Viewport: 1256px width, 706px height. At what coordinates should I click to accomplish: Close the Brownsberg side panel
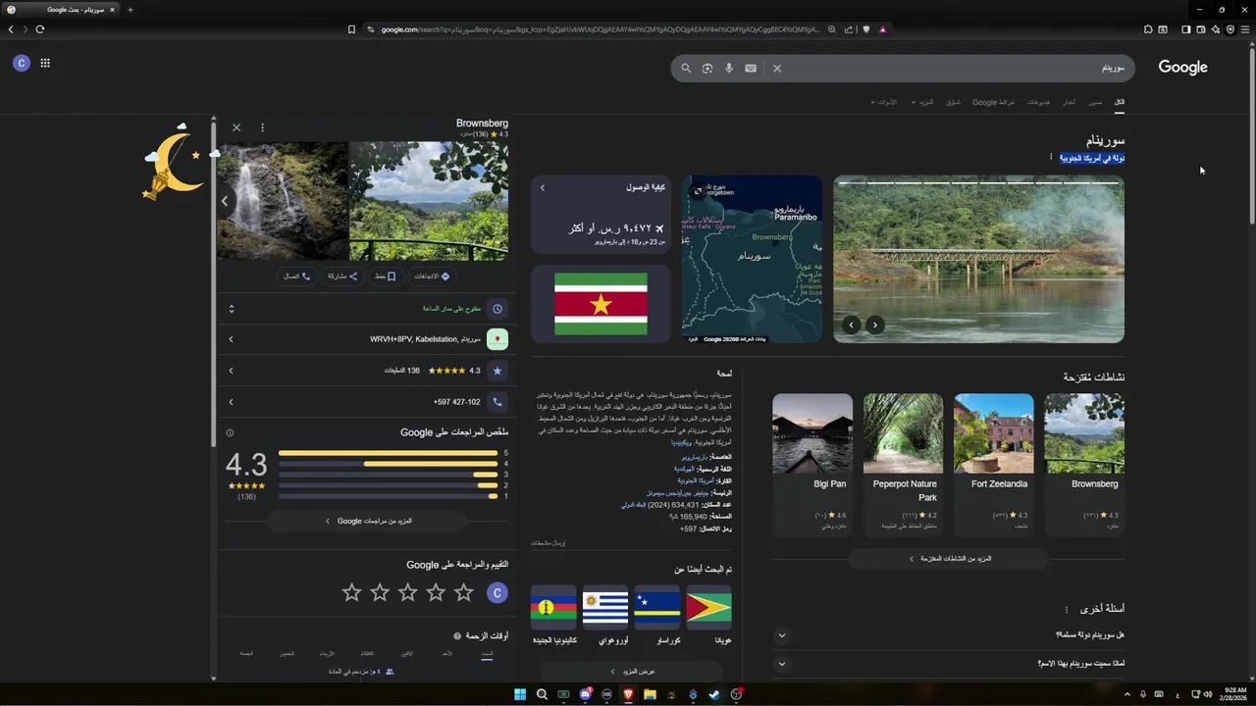[x=236, y=127]
